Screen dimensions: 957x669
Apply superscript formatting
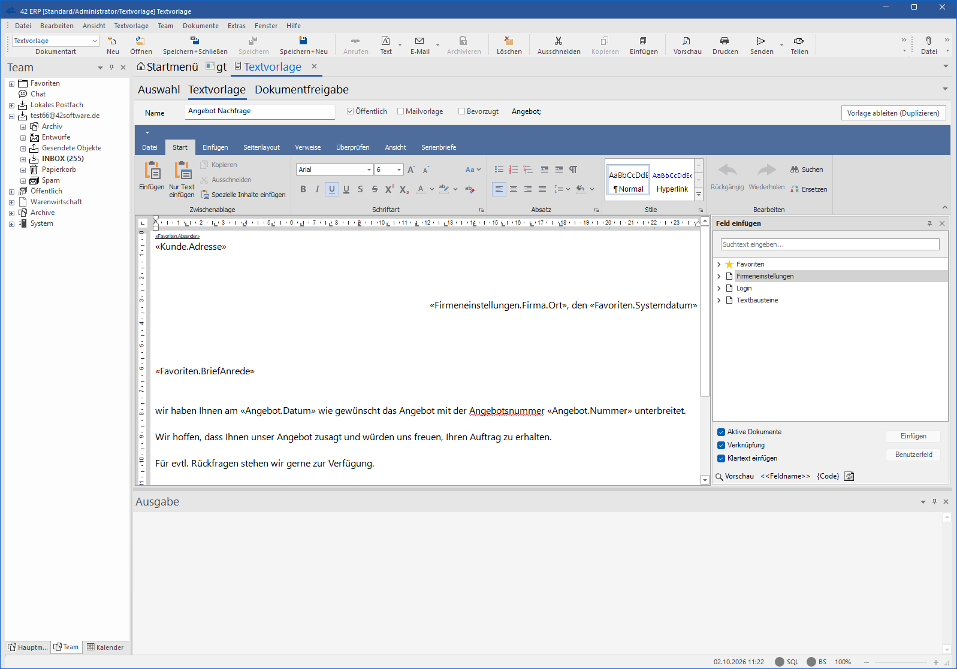(390, 189)
